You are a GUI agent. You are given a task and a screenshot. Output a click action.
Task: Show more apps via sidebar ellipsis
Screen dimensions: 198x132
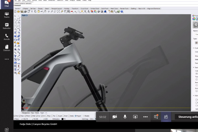(6, 59)
